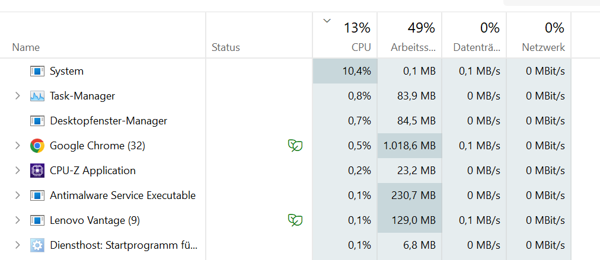Expand the Google Chrome process group
This screenshot has width=600, height=260.
tap(18, 146)
